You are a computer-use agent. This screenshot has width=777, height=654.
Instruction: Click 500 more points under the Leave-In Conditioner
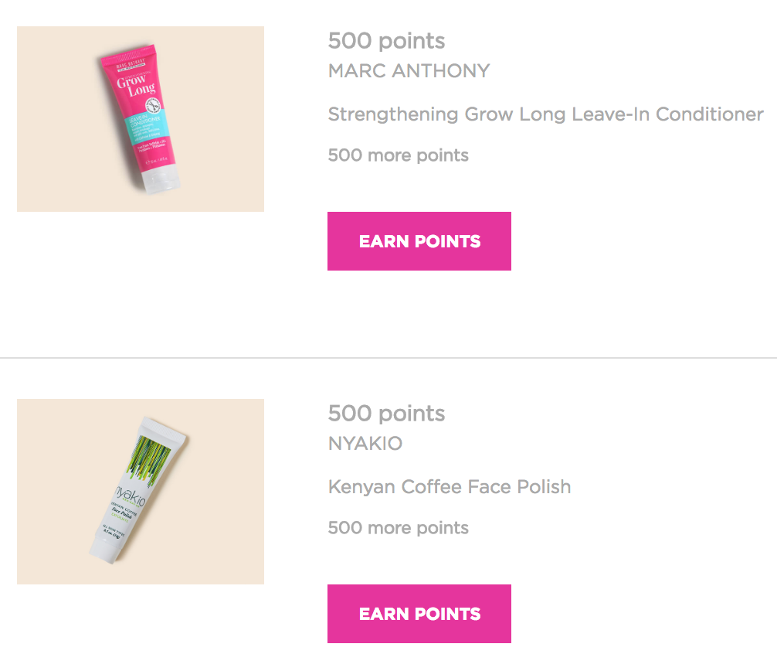click(x=398, y=155)
